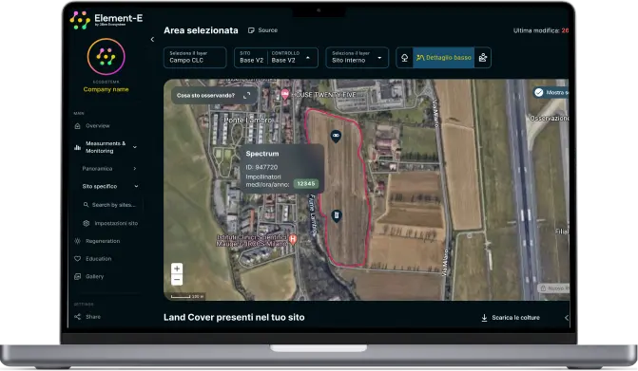
Task: Select the high detail landscape icon
Action: click(483, 58)
